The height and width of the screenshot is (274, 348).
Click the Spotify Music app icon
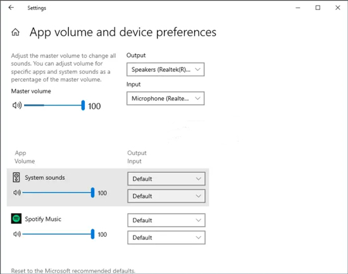[16, 218]
